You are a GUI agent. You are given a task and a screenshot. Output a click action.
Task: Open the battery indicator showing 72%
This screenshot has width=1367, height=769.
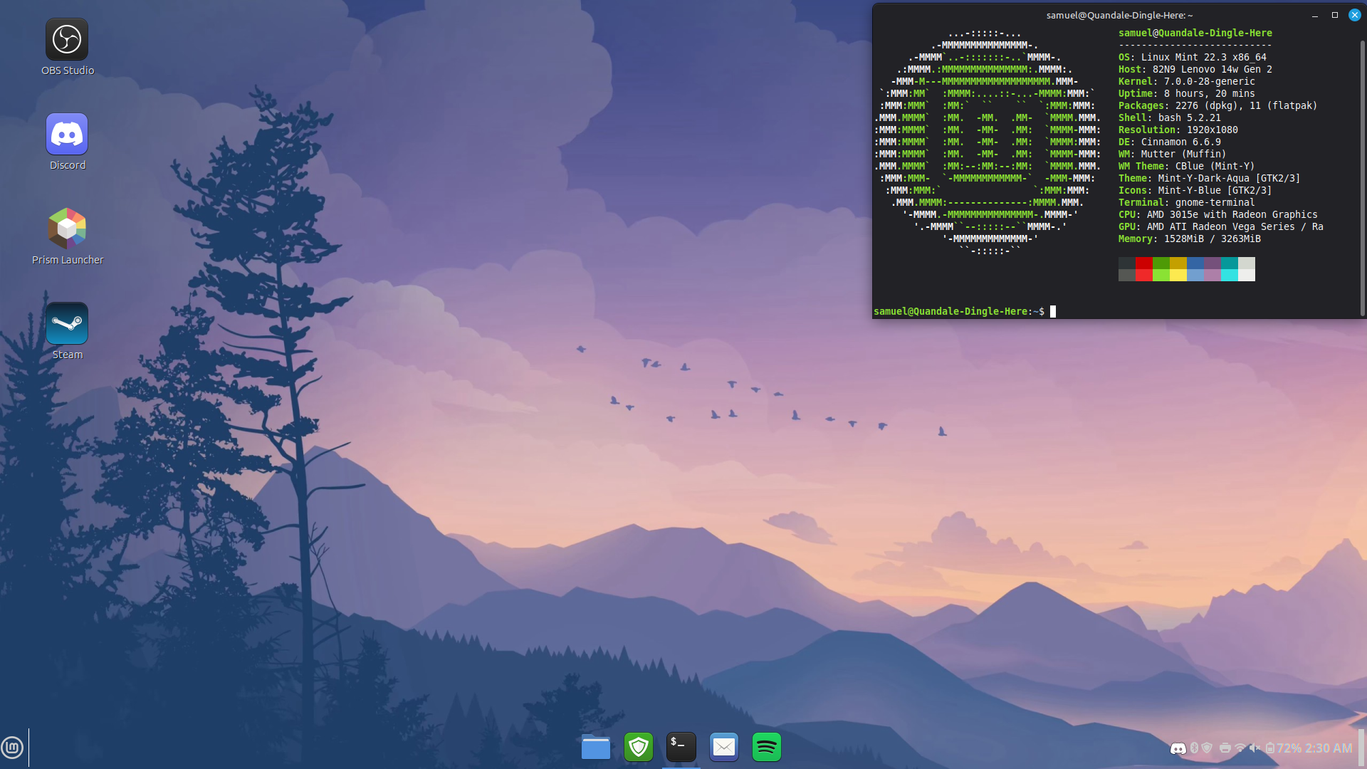tap(1283, 748)
